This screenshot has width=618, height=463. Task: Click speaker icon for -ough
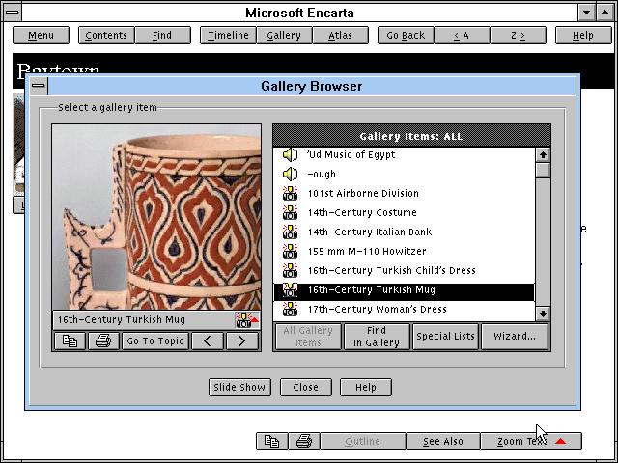[x=291, y=174]
